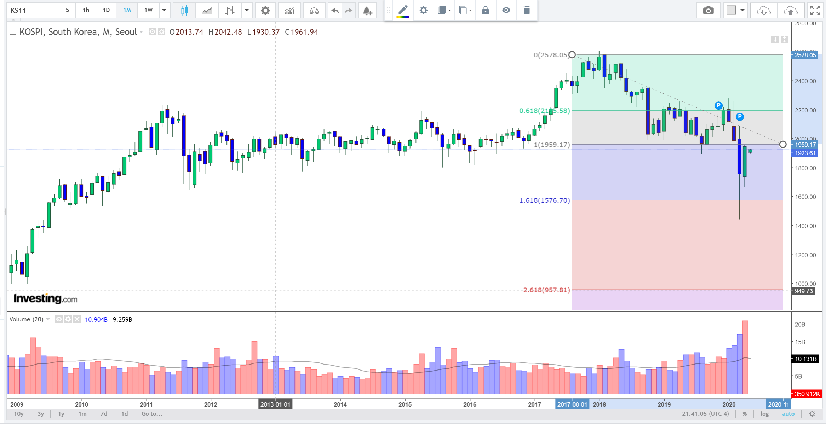Add alert with bell icon

(367, 11)
